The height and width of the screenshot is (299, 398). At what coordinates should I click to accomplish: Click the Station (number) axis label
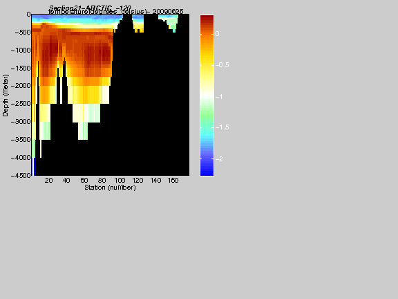tap(110, 188)
